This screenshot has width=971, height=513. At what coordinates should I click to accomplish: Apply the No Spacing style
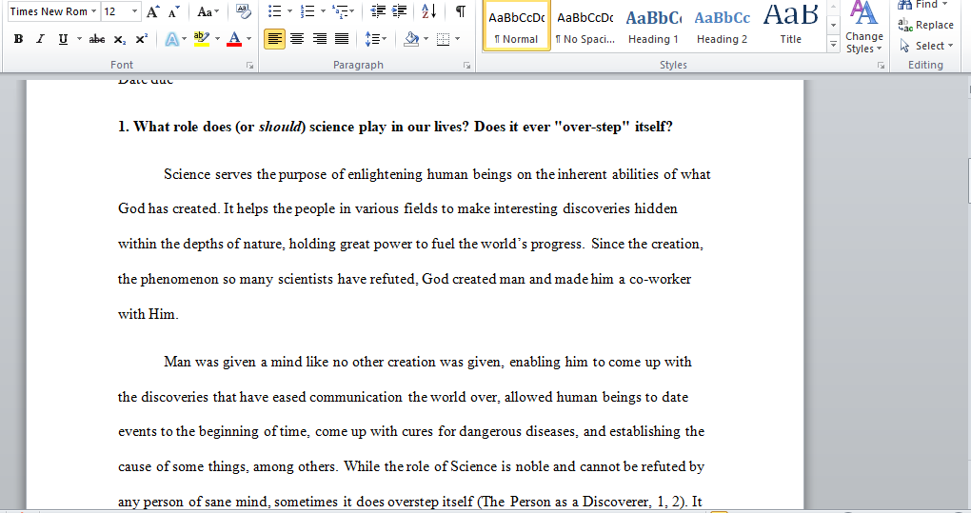[x=585, y=25]
